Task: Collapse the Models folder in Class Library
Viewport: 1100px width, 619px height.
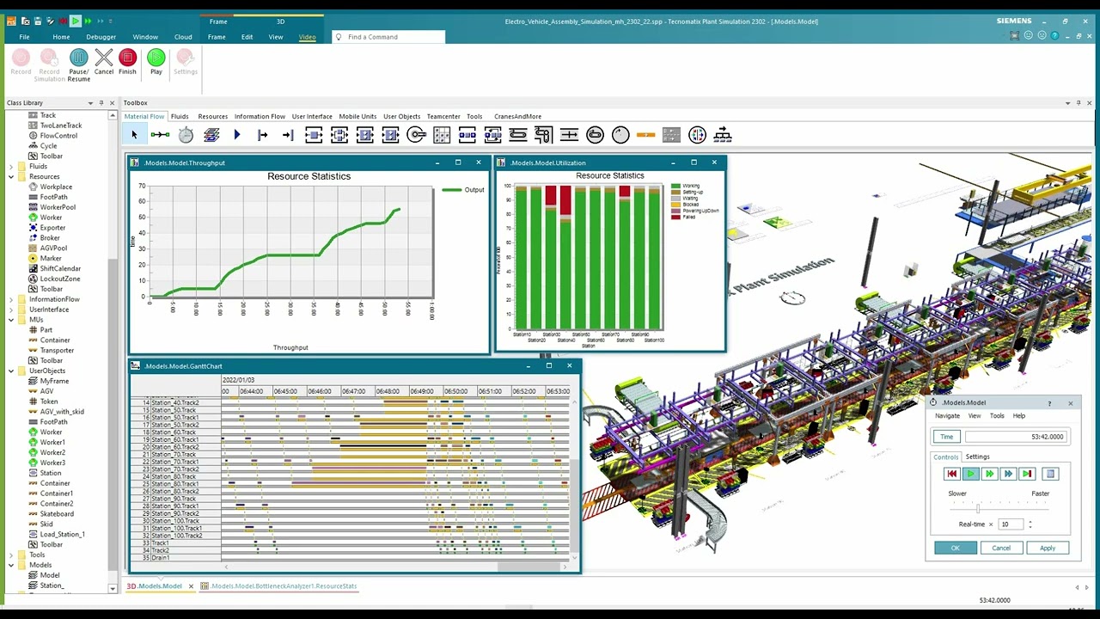Action: tap(11, 565)
